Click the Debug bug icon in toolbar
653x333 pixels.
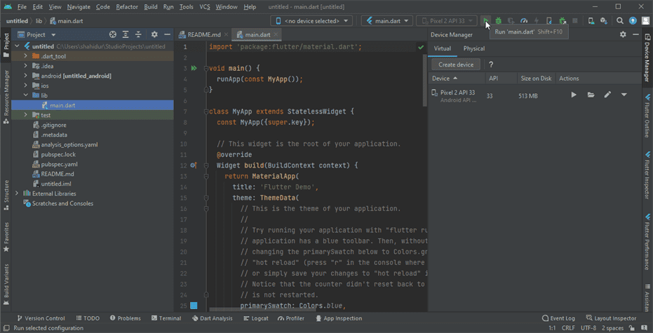tap(498, 21)
